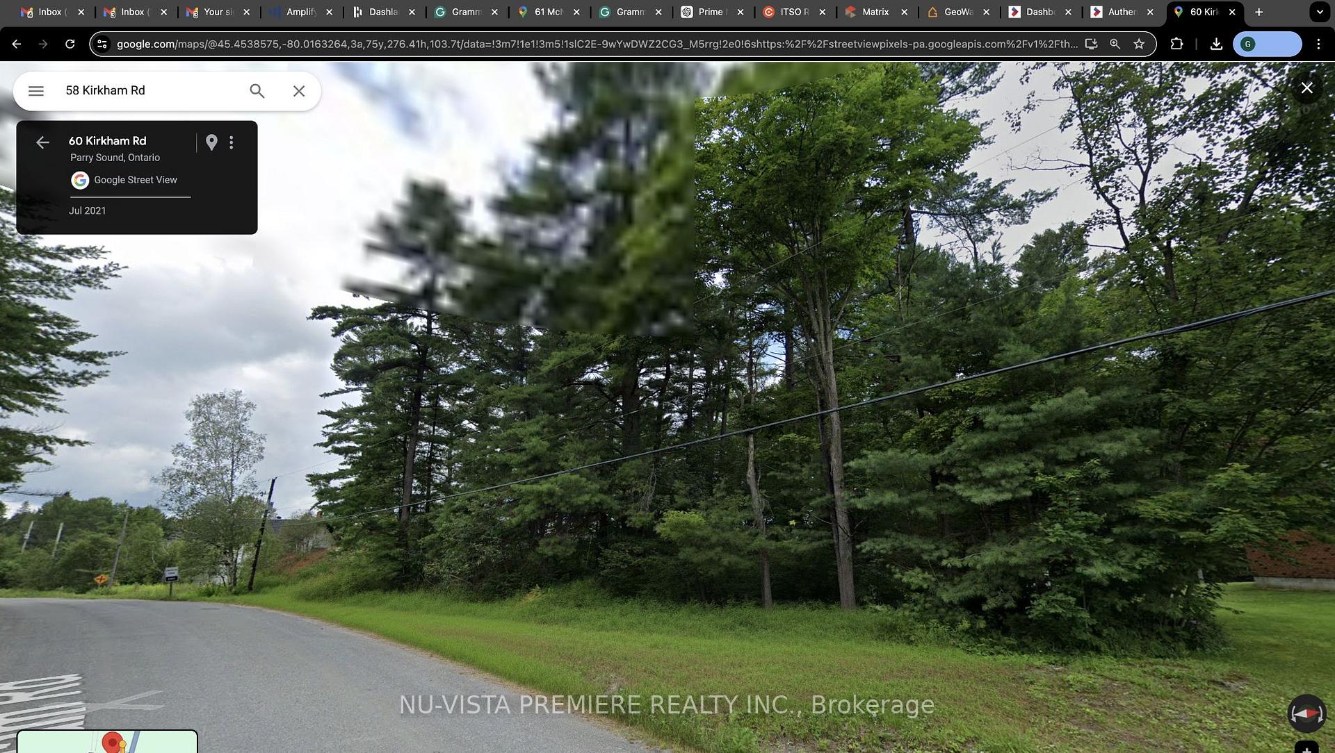Go back using Street View panel arrow
This screenshot has width=1335, height=753.
pyautogui.click(x=42, y=142)
